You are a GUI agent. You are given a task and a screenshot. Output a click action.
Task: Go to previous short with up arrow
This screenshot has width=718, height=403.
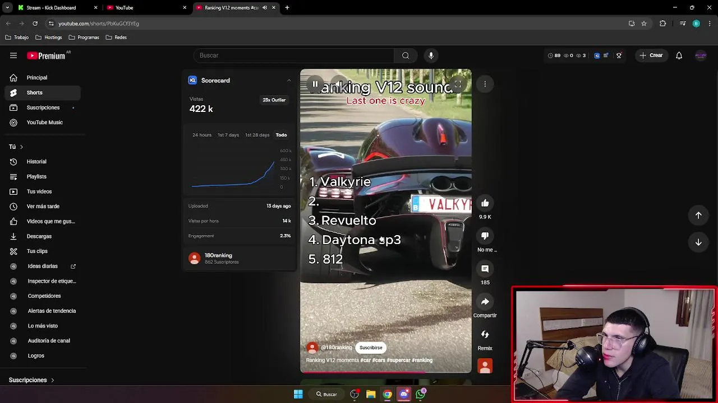click(698, 215)
